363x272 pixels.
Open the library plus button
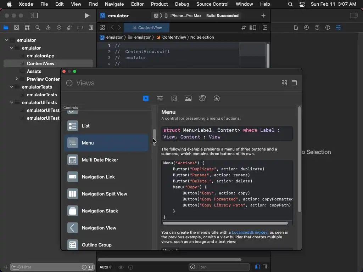click(263, 16)
